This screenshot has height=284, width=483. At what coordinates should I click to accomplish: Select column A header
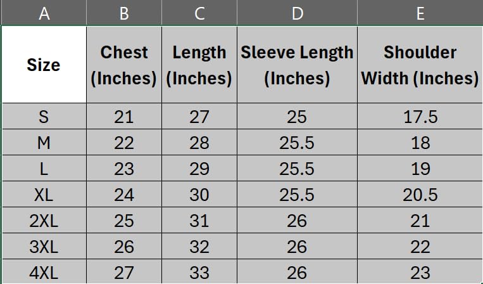(44, 13)
